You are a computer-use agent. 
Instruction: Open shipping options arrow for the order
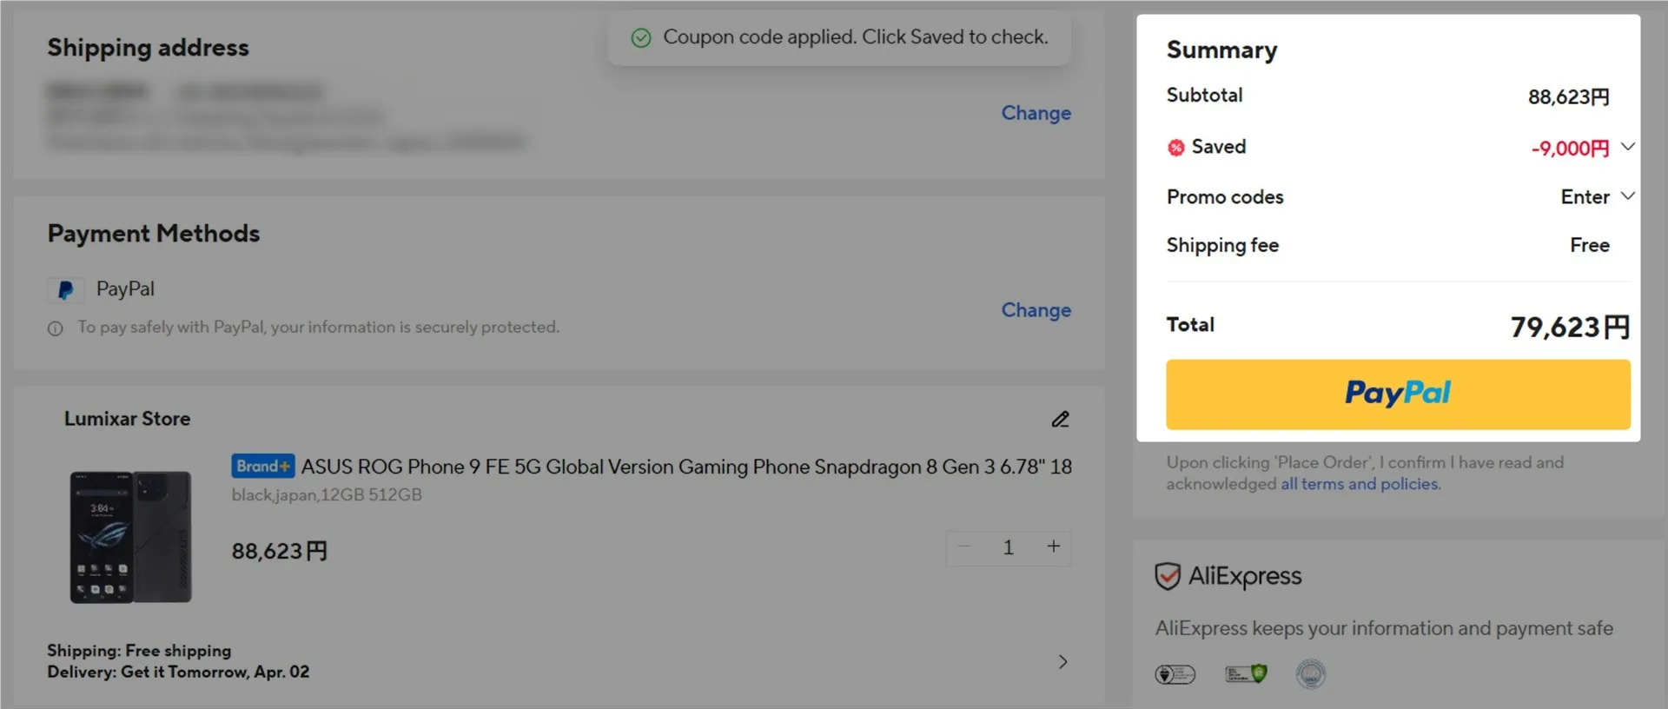point(1062,662)
